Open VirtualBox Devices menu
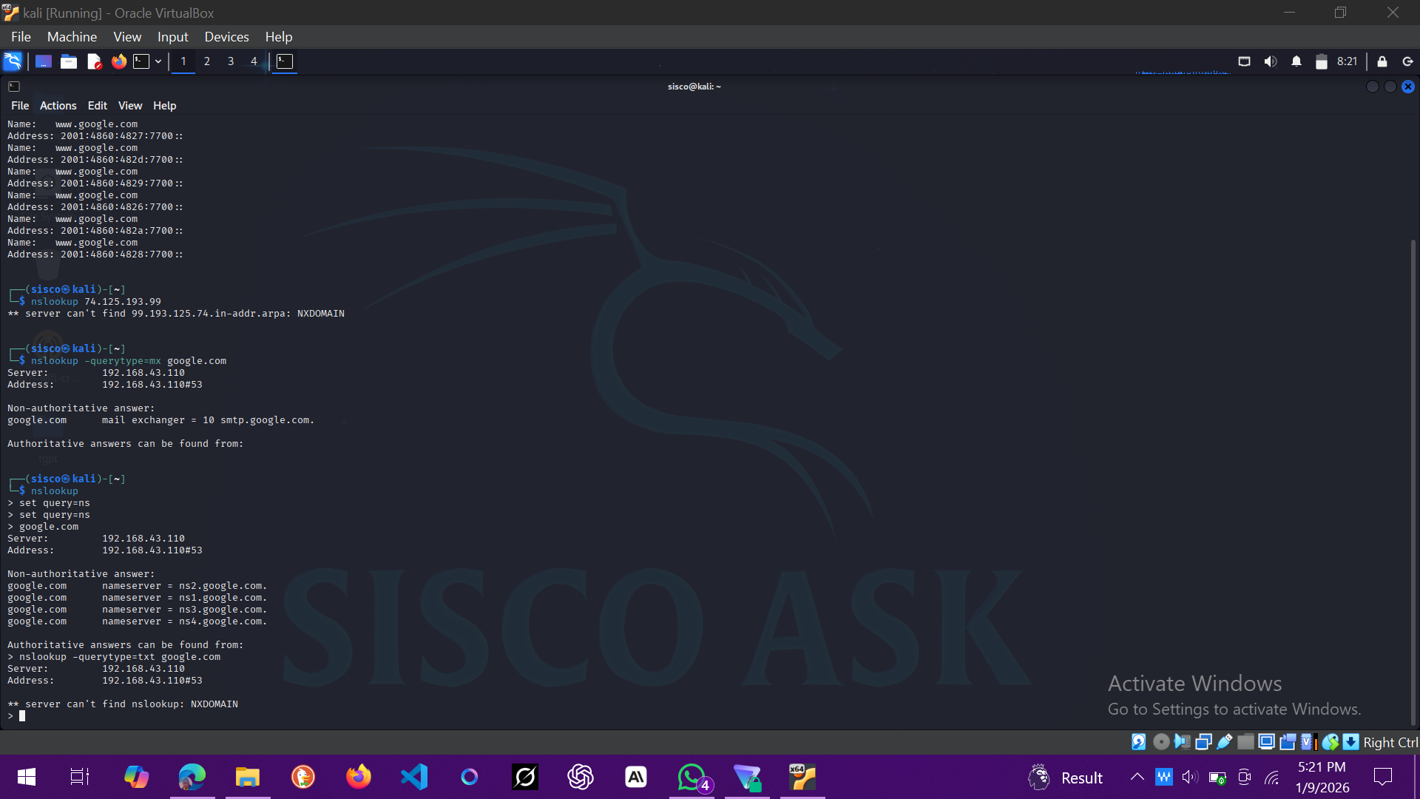 [226, 37]
